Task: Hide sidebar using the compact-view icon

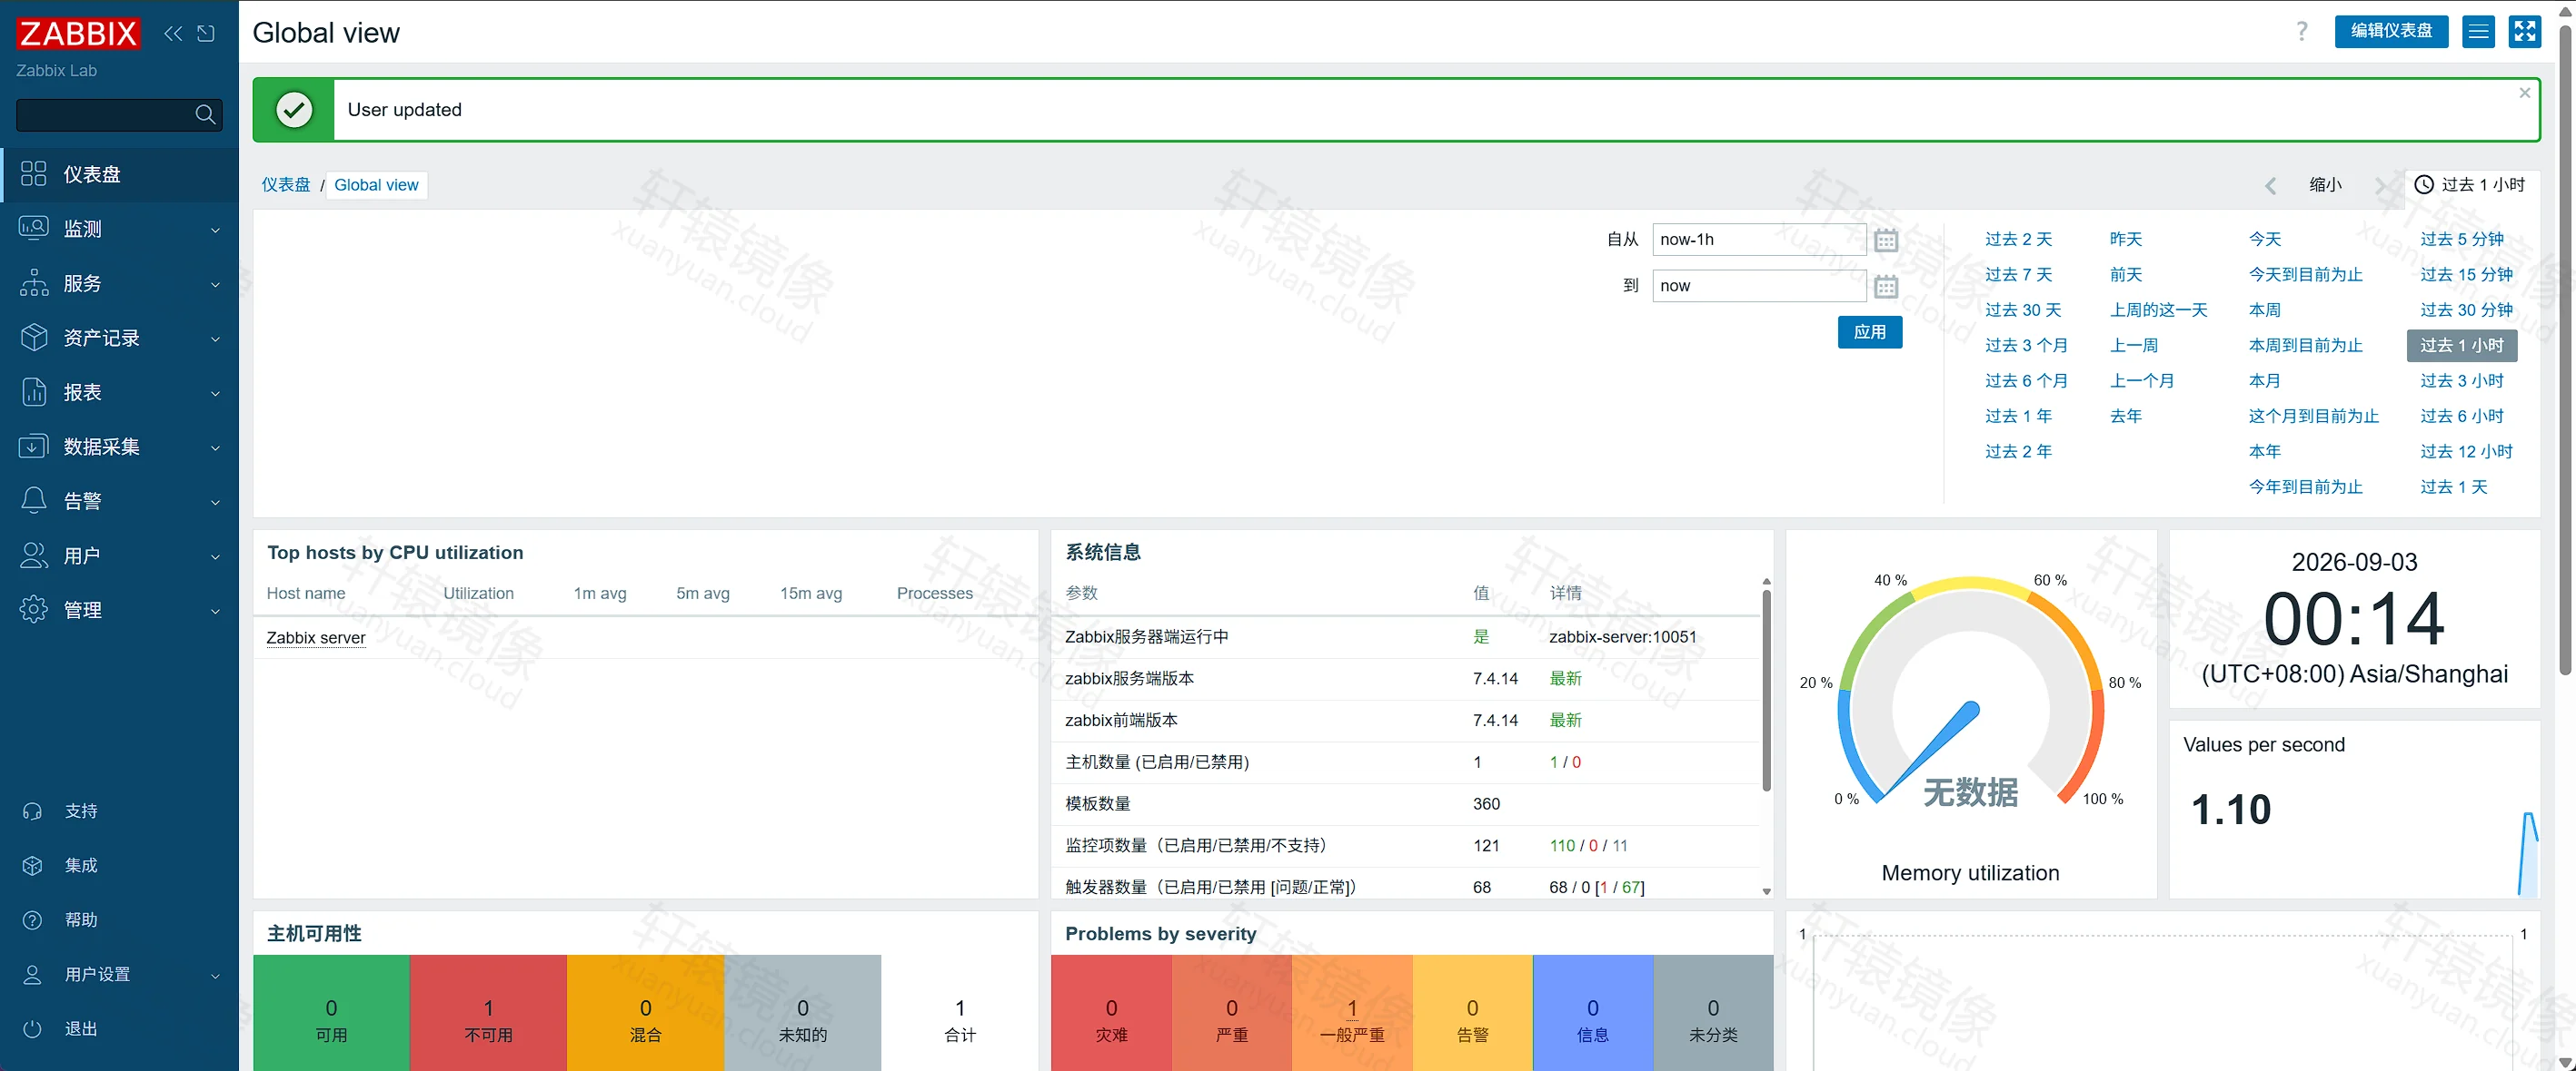Action: (x=206, y=33)
